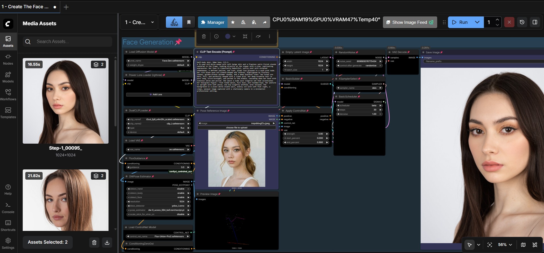
Task: Cancel current run with red X
Action: coord(509,22)
